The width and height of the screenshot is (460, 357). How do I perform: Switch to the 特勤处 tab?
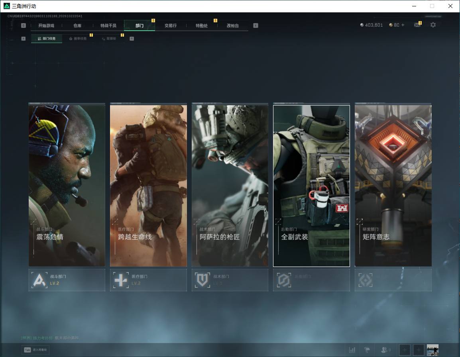202,25
